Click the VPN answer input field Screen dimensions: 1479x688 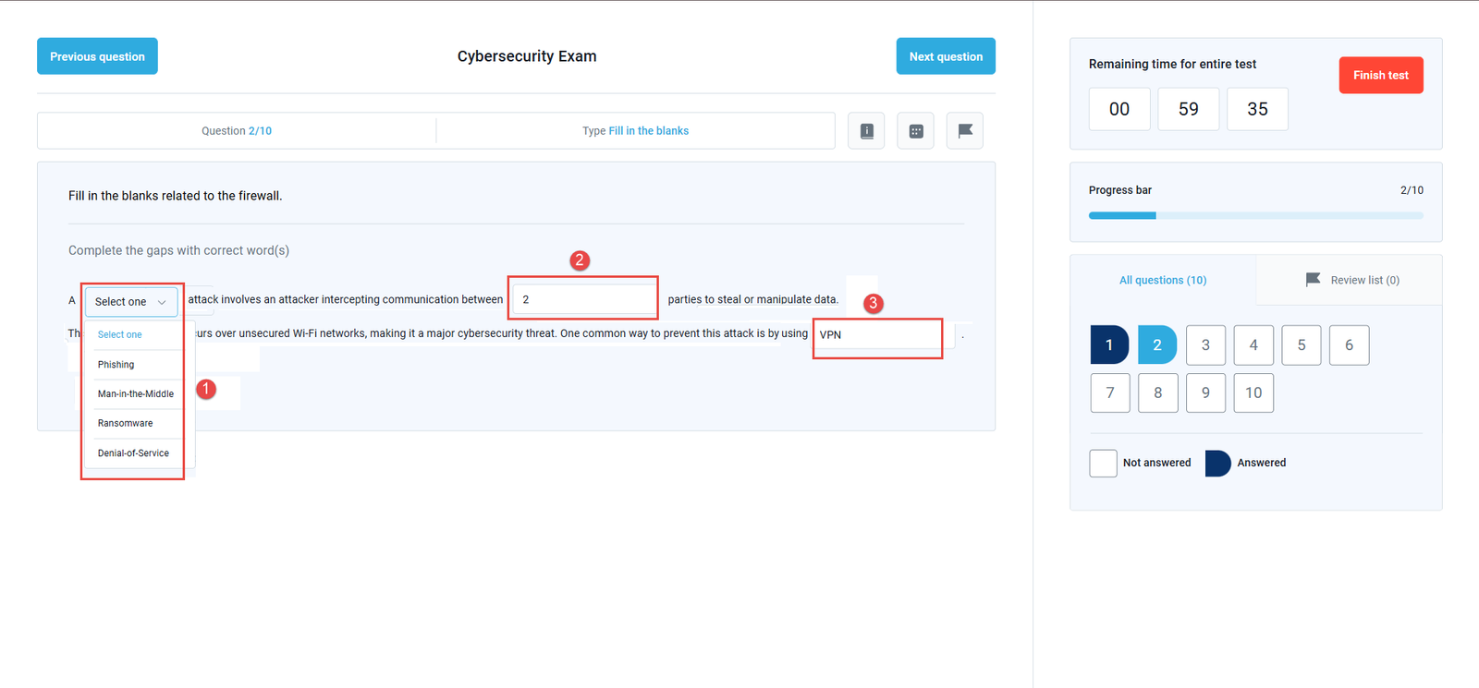tap(877, 335)
